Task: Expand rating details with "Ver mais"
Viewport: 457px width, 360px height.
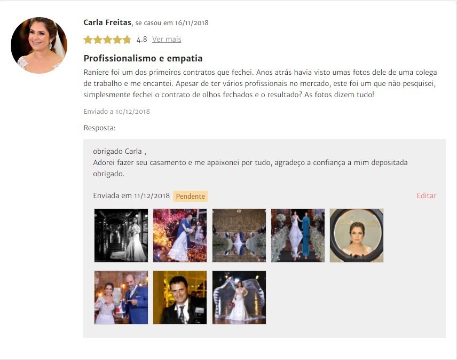Action: (x=167, y=40)
